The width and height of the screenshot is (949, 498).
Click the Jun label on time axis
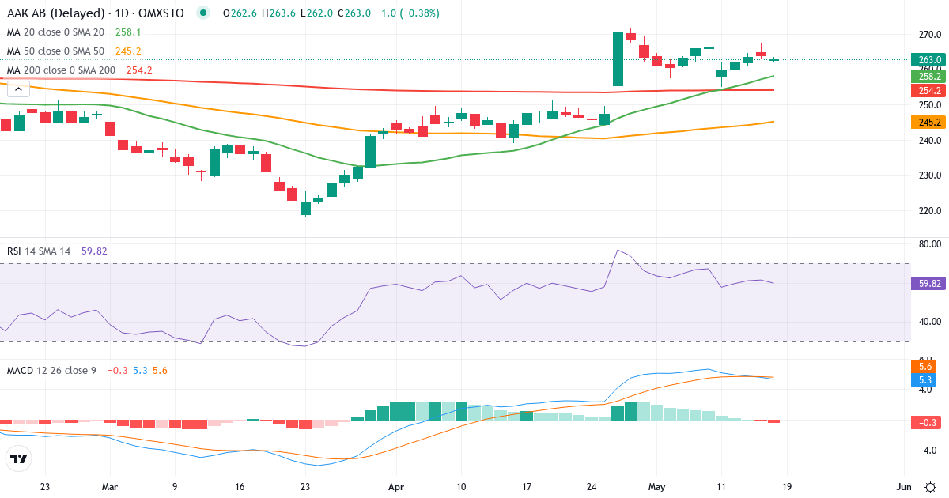[x=905, y=486]
